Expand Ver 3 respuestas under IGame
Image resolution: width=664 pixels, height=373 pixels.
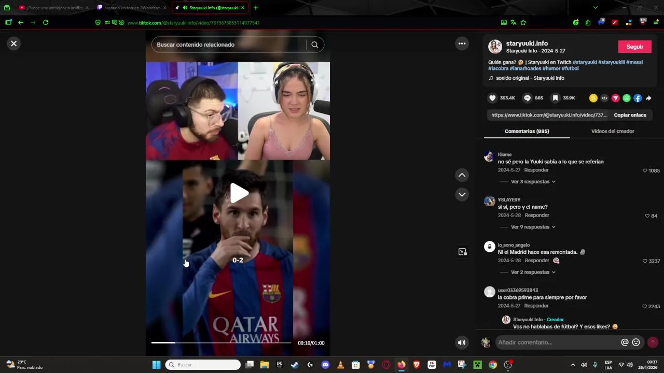tap(533, 182)
